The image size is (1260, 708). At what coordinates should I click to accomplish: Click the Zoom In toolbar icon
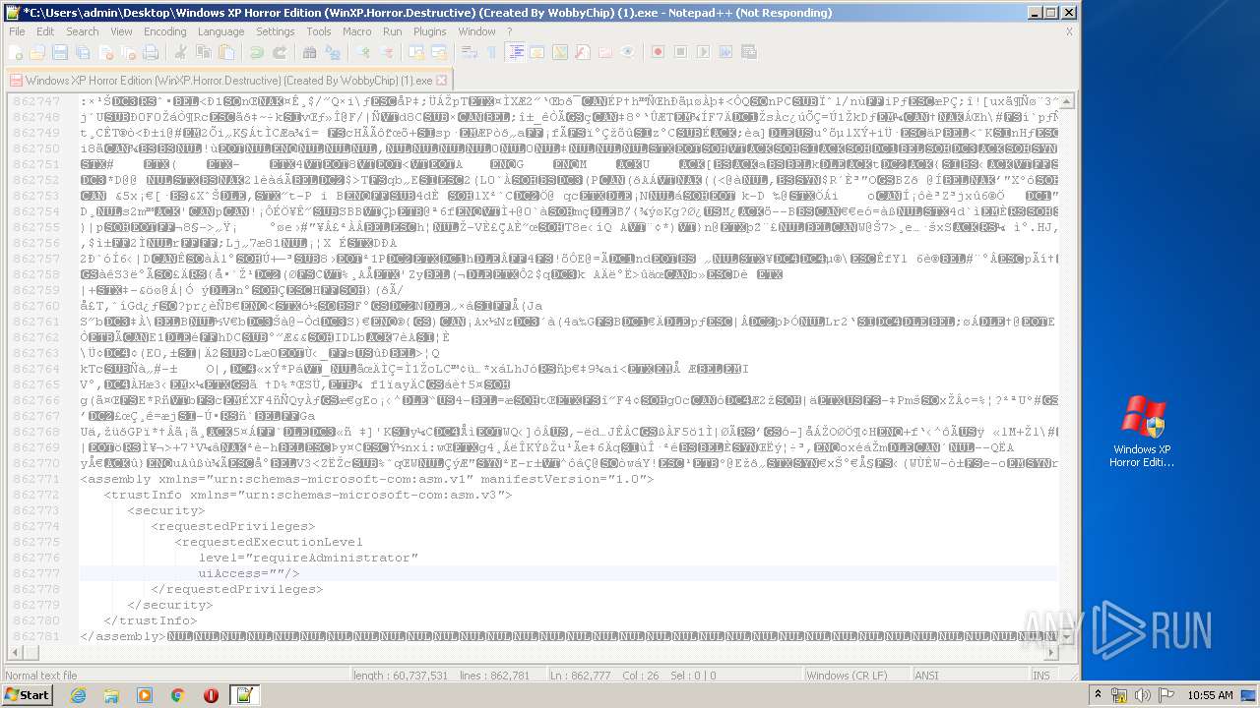[x=363, y=52]
